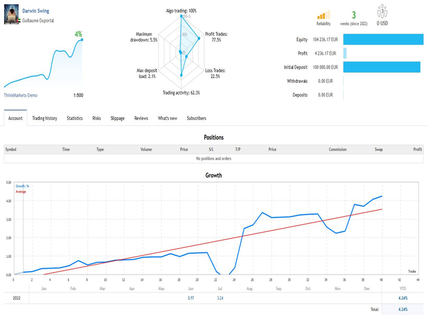Click the 104 236.17 EUR equity value

pos(326,39)
